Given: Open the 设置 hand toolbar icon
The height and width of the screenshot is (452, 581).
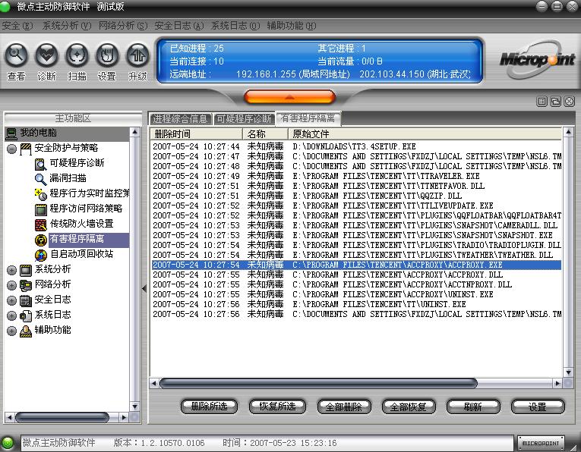Looking at the screenshot, I should (107, 55).
